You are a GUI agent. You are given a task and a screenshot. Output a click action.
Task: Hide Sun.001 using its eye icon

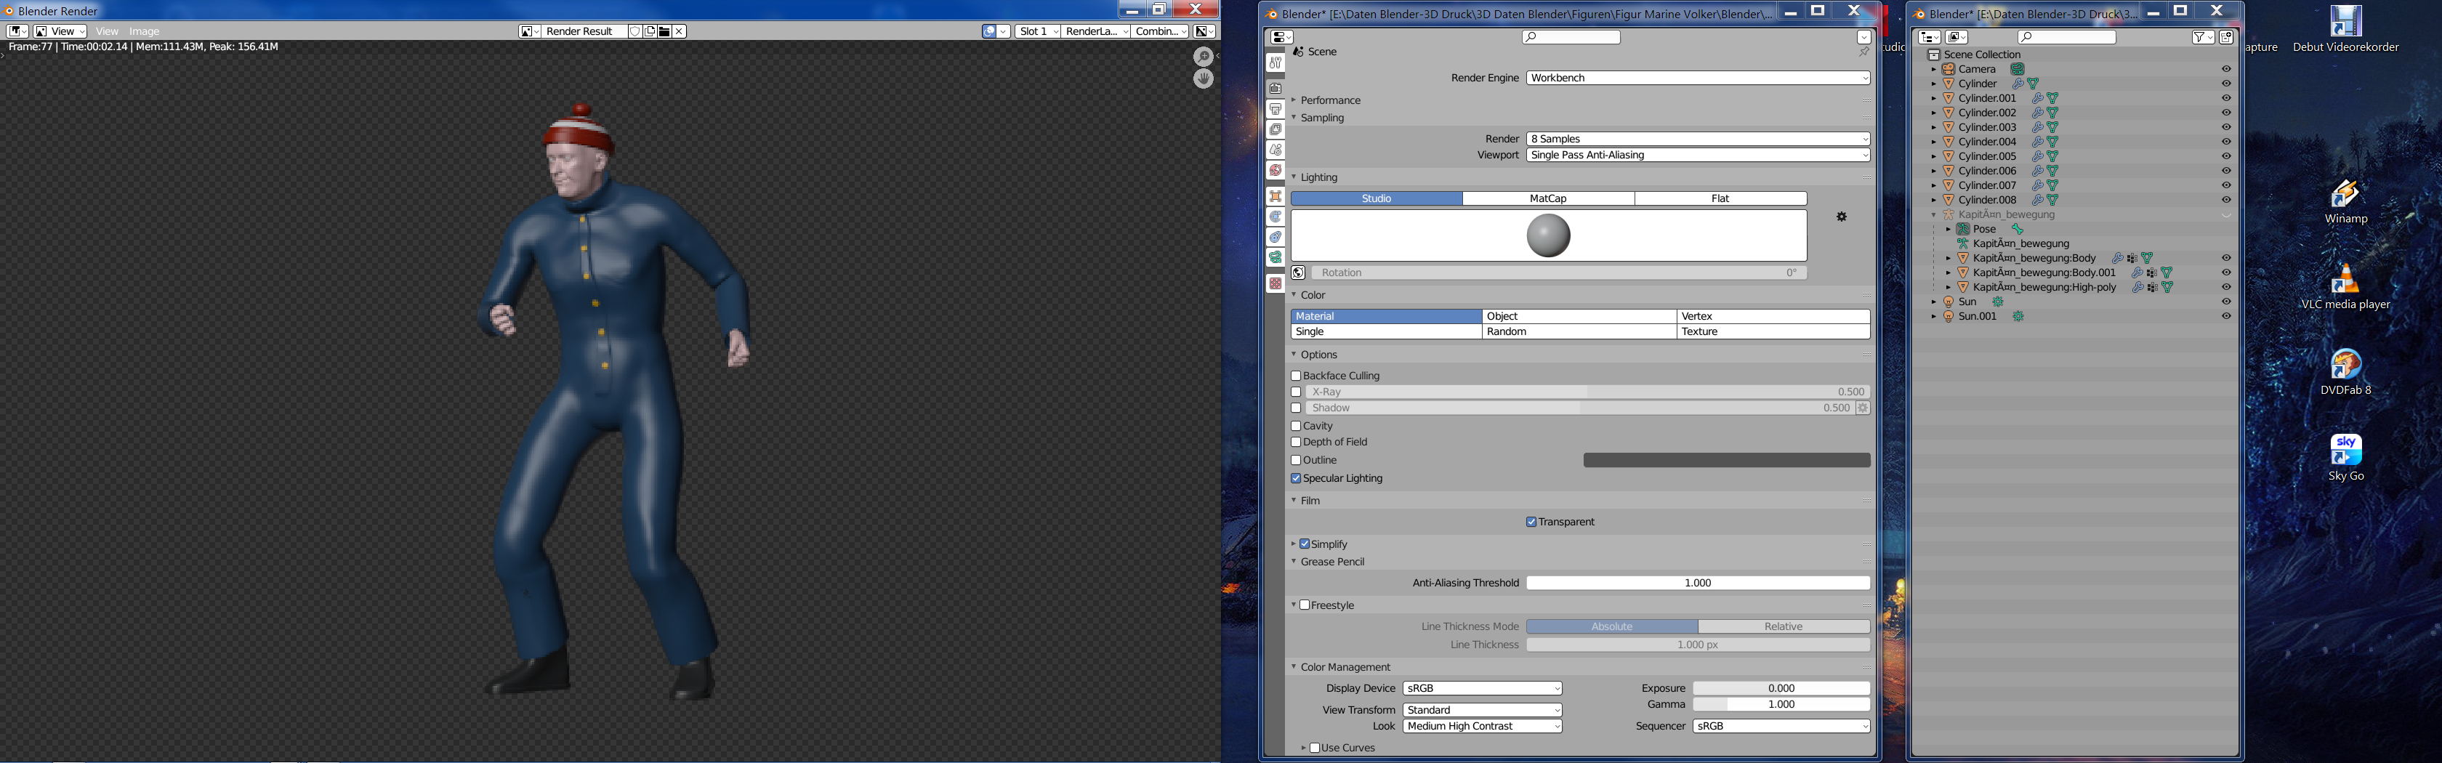tap(2226, 317)
